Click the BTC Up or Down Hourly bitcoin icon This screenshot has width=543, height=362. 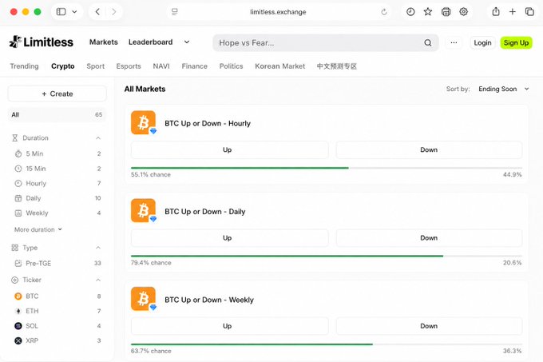pos(143,122)
